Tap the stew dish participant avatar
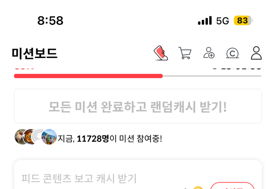The width and height of the screenshot is (276, 189). click(28, 137)
